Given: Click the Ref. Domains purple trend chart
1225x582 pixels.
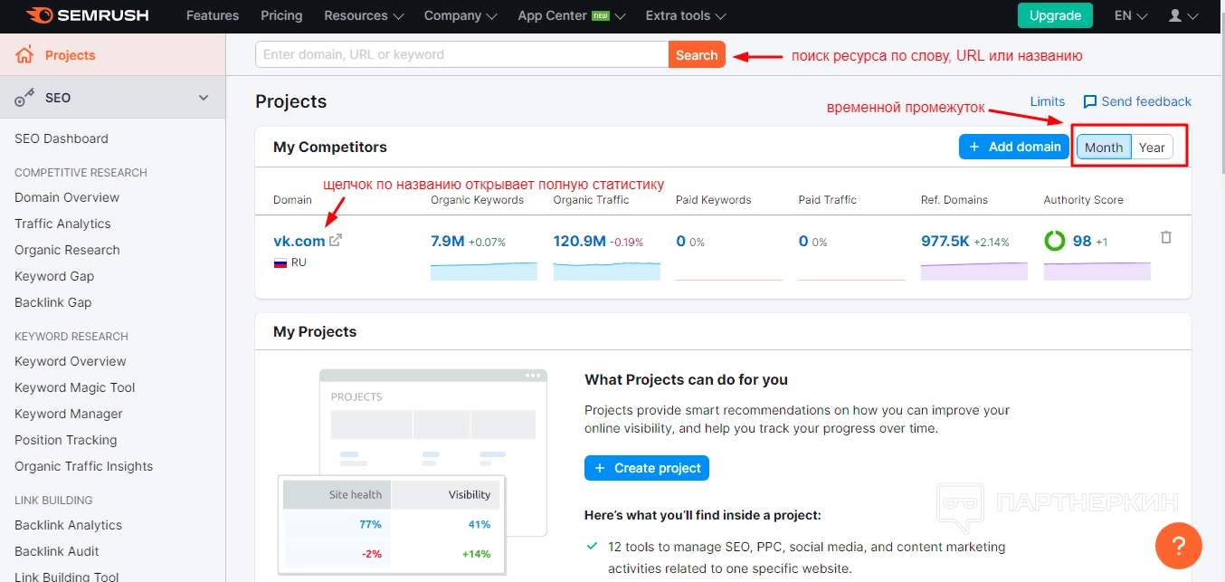Looking at the screenshot, I should coord(974,271).
